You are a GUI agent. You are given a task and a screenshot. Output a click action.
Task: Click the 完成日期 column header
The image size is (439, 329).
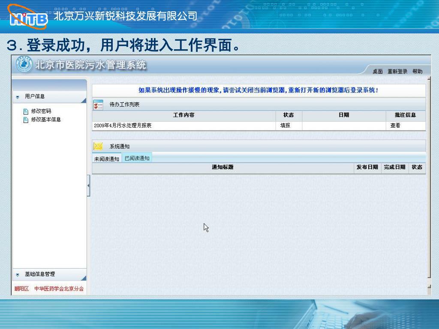pos(394,167)
